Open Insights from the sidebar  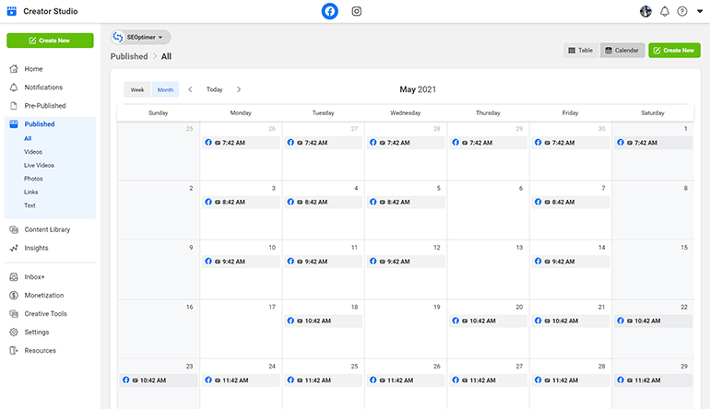(36, 248)
